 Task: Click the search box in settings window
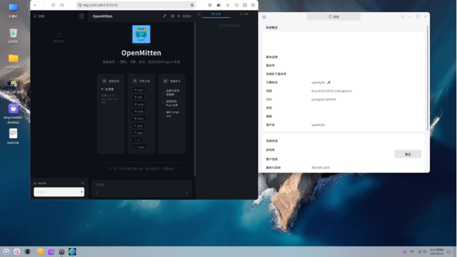coord(334,17)
